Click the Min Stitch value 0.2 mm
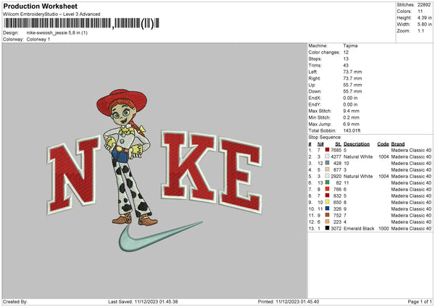 351,117
